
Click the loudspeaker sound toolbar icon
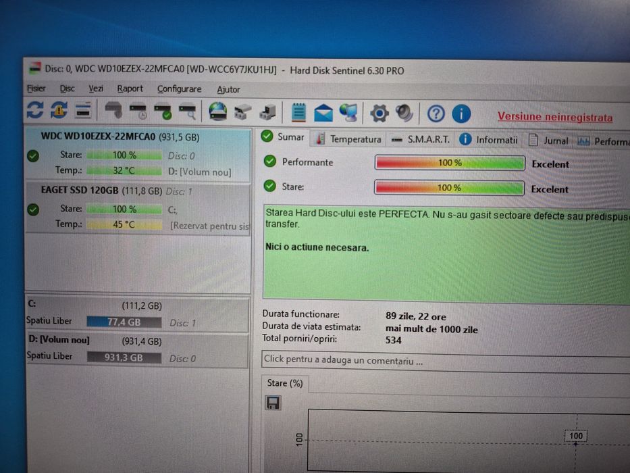(404, 114)
